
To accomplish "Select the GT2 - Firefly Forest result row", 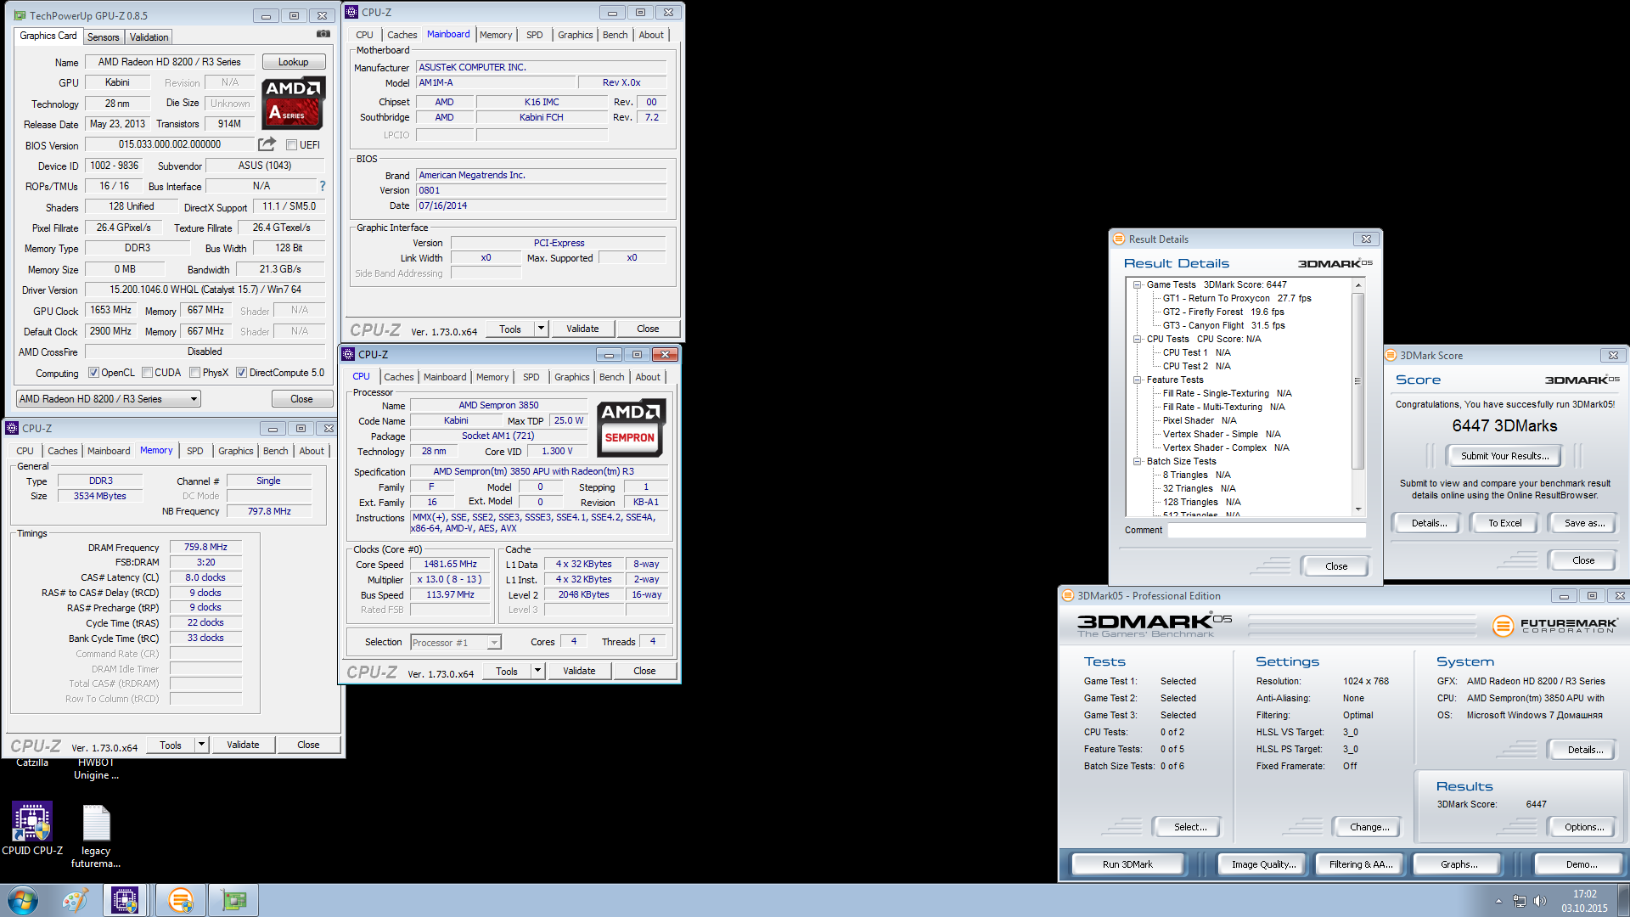I will point(1222,312).
